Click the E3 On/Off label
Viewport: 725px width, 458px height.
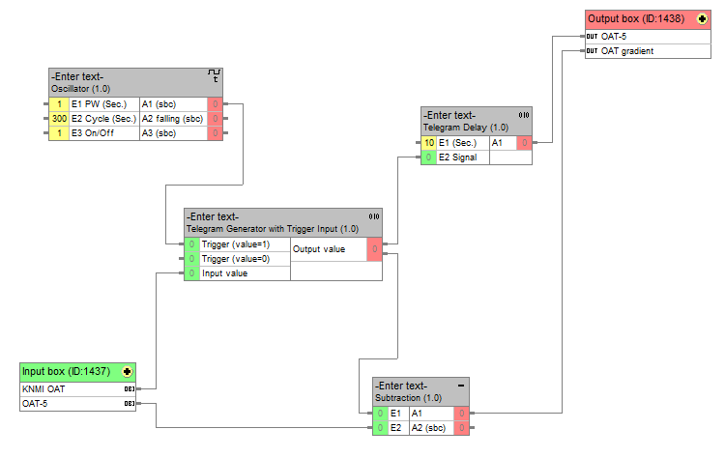click(x=93, y=133)
